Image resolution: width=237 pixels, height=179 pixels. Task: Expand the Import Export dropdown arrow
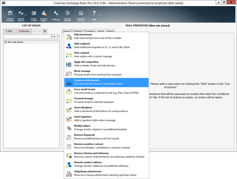(26, 15)
